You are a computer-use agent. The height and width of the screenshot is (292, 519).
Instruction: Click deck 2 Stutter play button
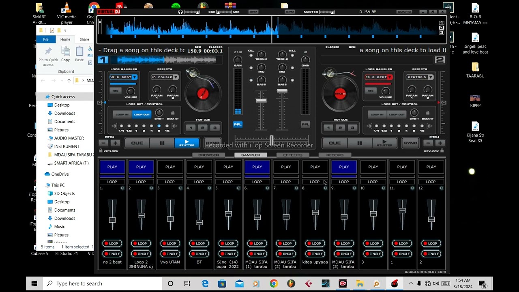pos(384,143)
